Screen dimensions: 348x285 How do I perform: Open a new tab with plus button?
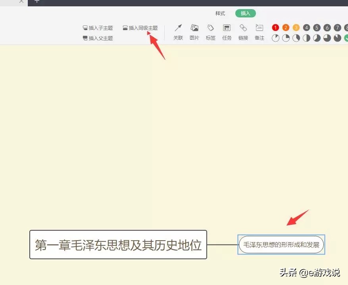coord(37,2)
